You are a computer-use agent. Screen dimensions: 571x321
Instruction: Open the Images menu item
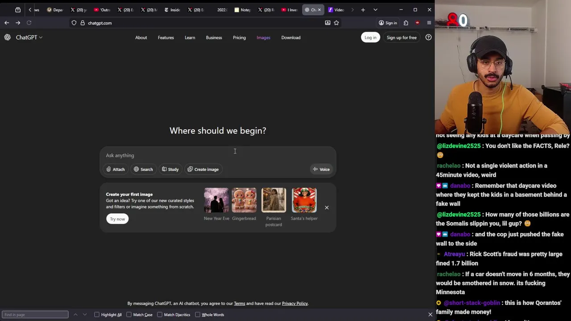pos(263,37)
